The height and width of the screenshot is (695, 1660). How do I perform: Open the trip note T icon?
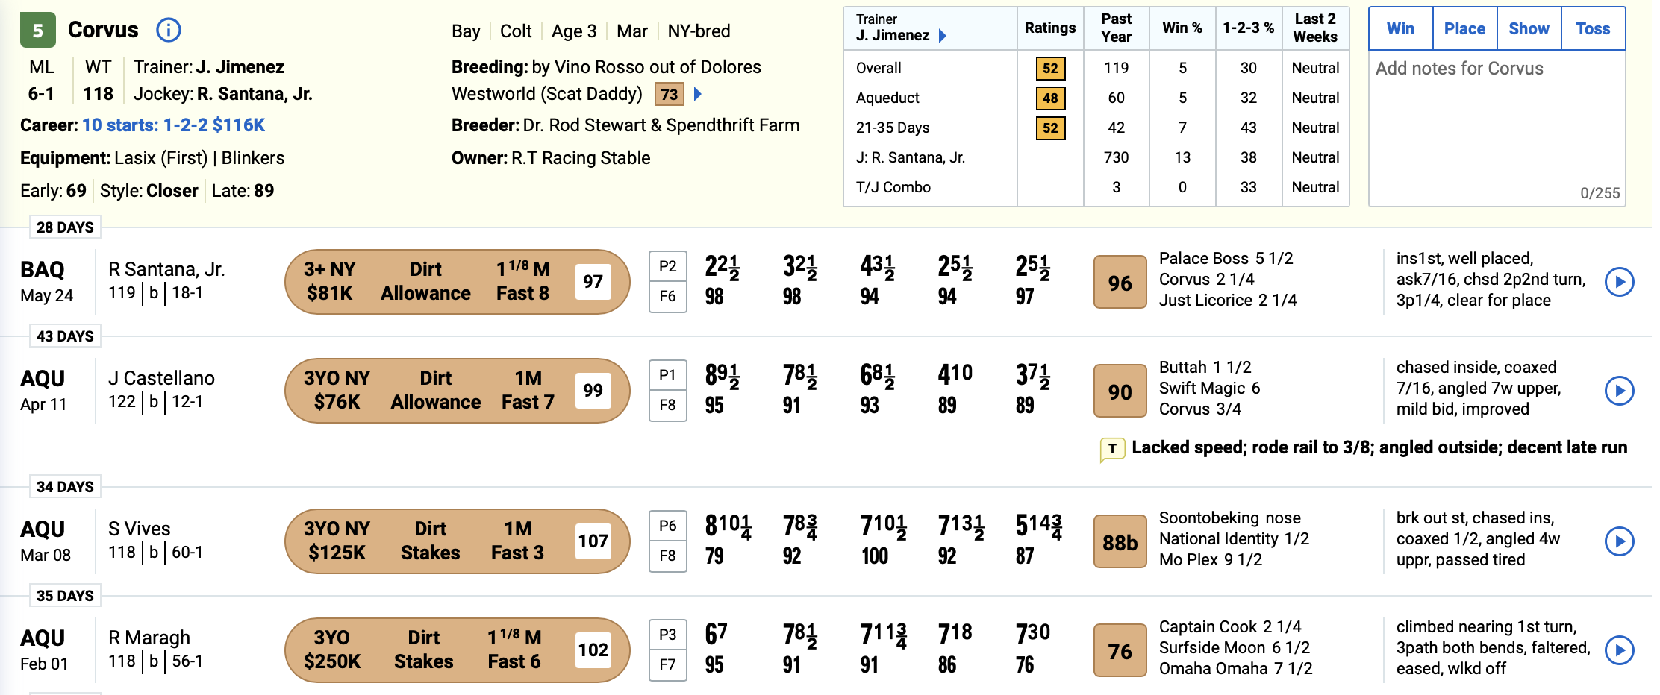(1112, 449)
